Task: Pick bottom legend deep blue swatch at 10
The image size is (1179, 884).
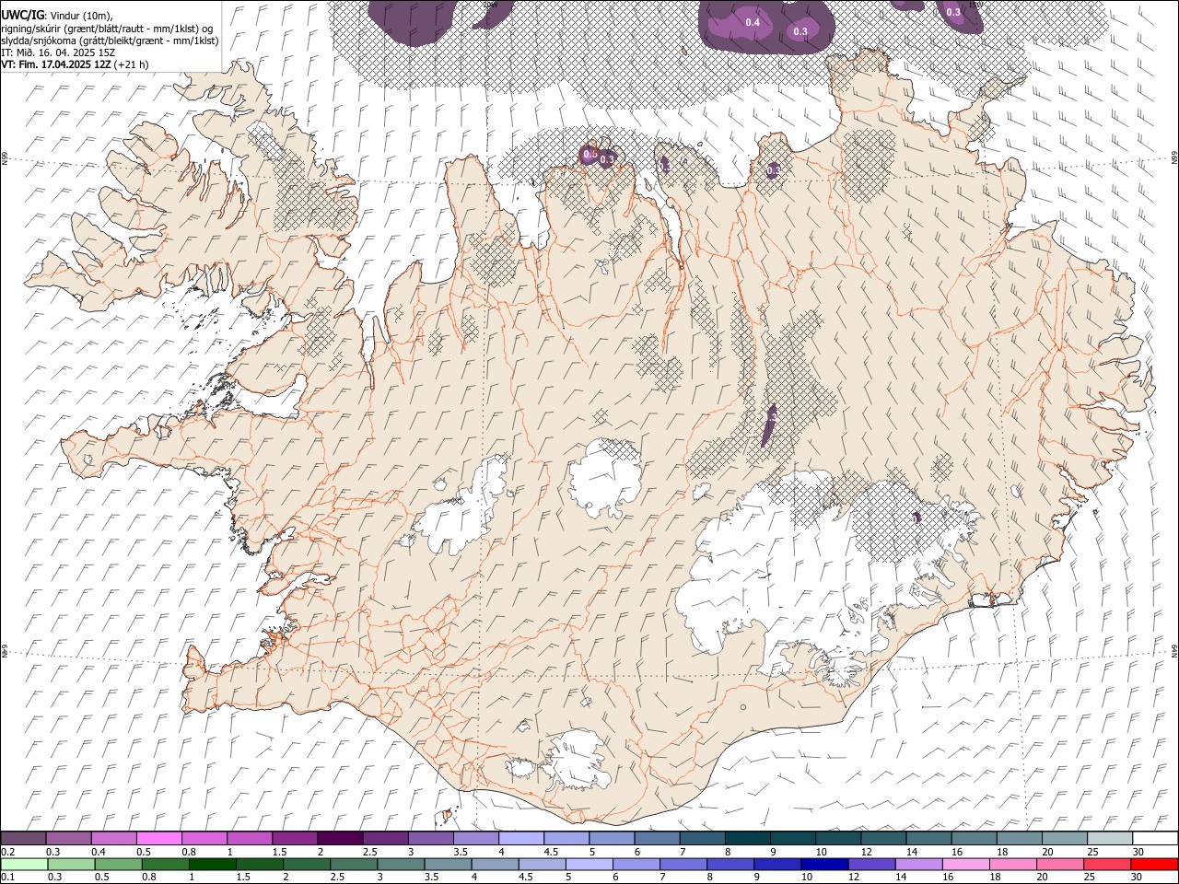Action: coord(824,864)
